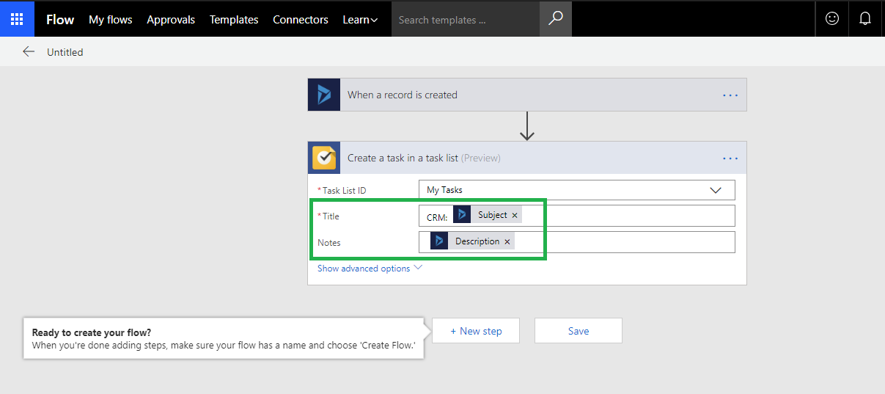Click the Dynamics trigger icon on record created
The image size is (885, 394).
tap(324, 95)
